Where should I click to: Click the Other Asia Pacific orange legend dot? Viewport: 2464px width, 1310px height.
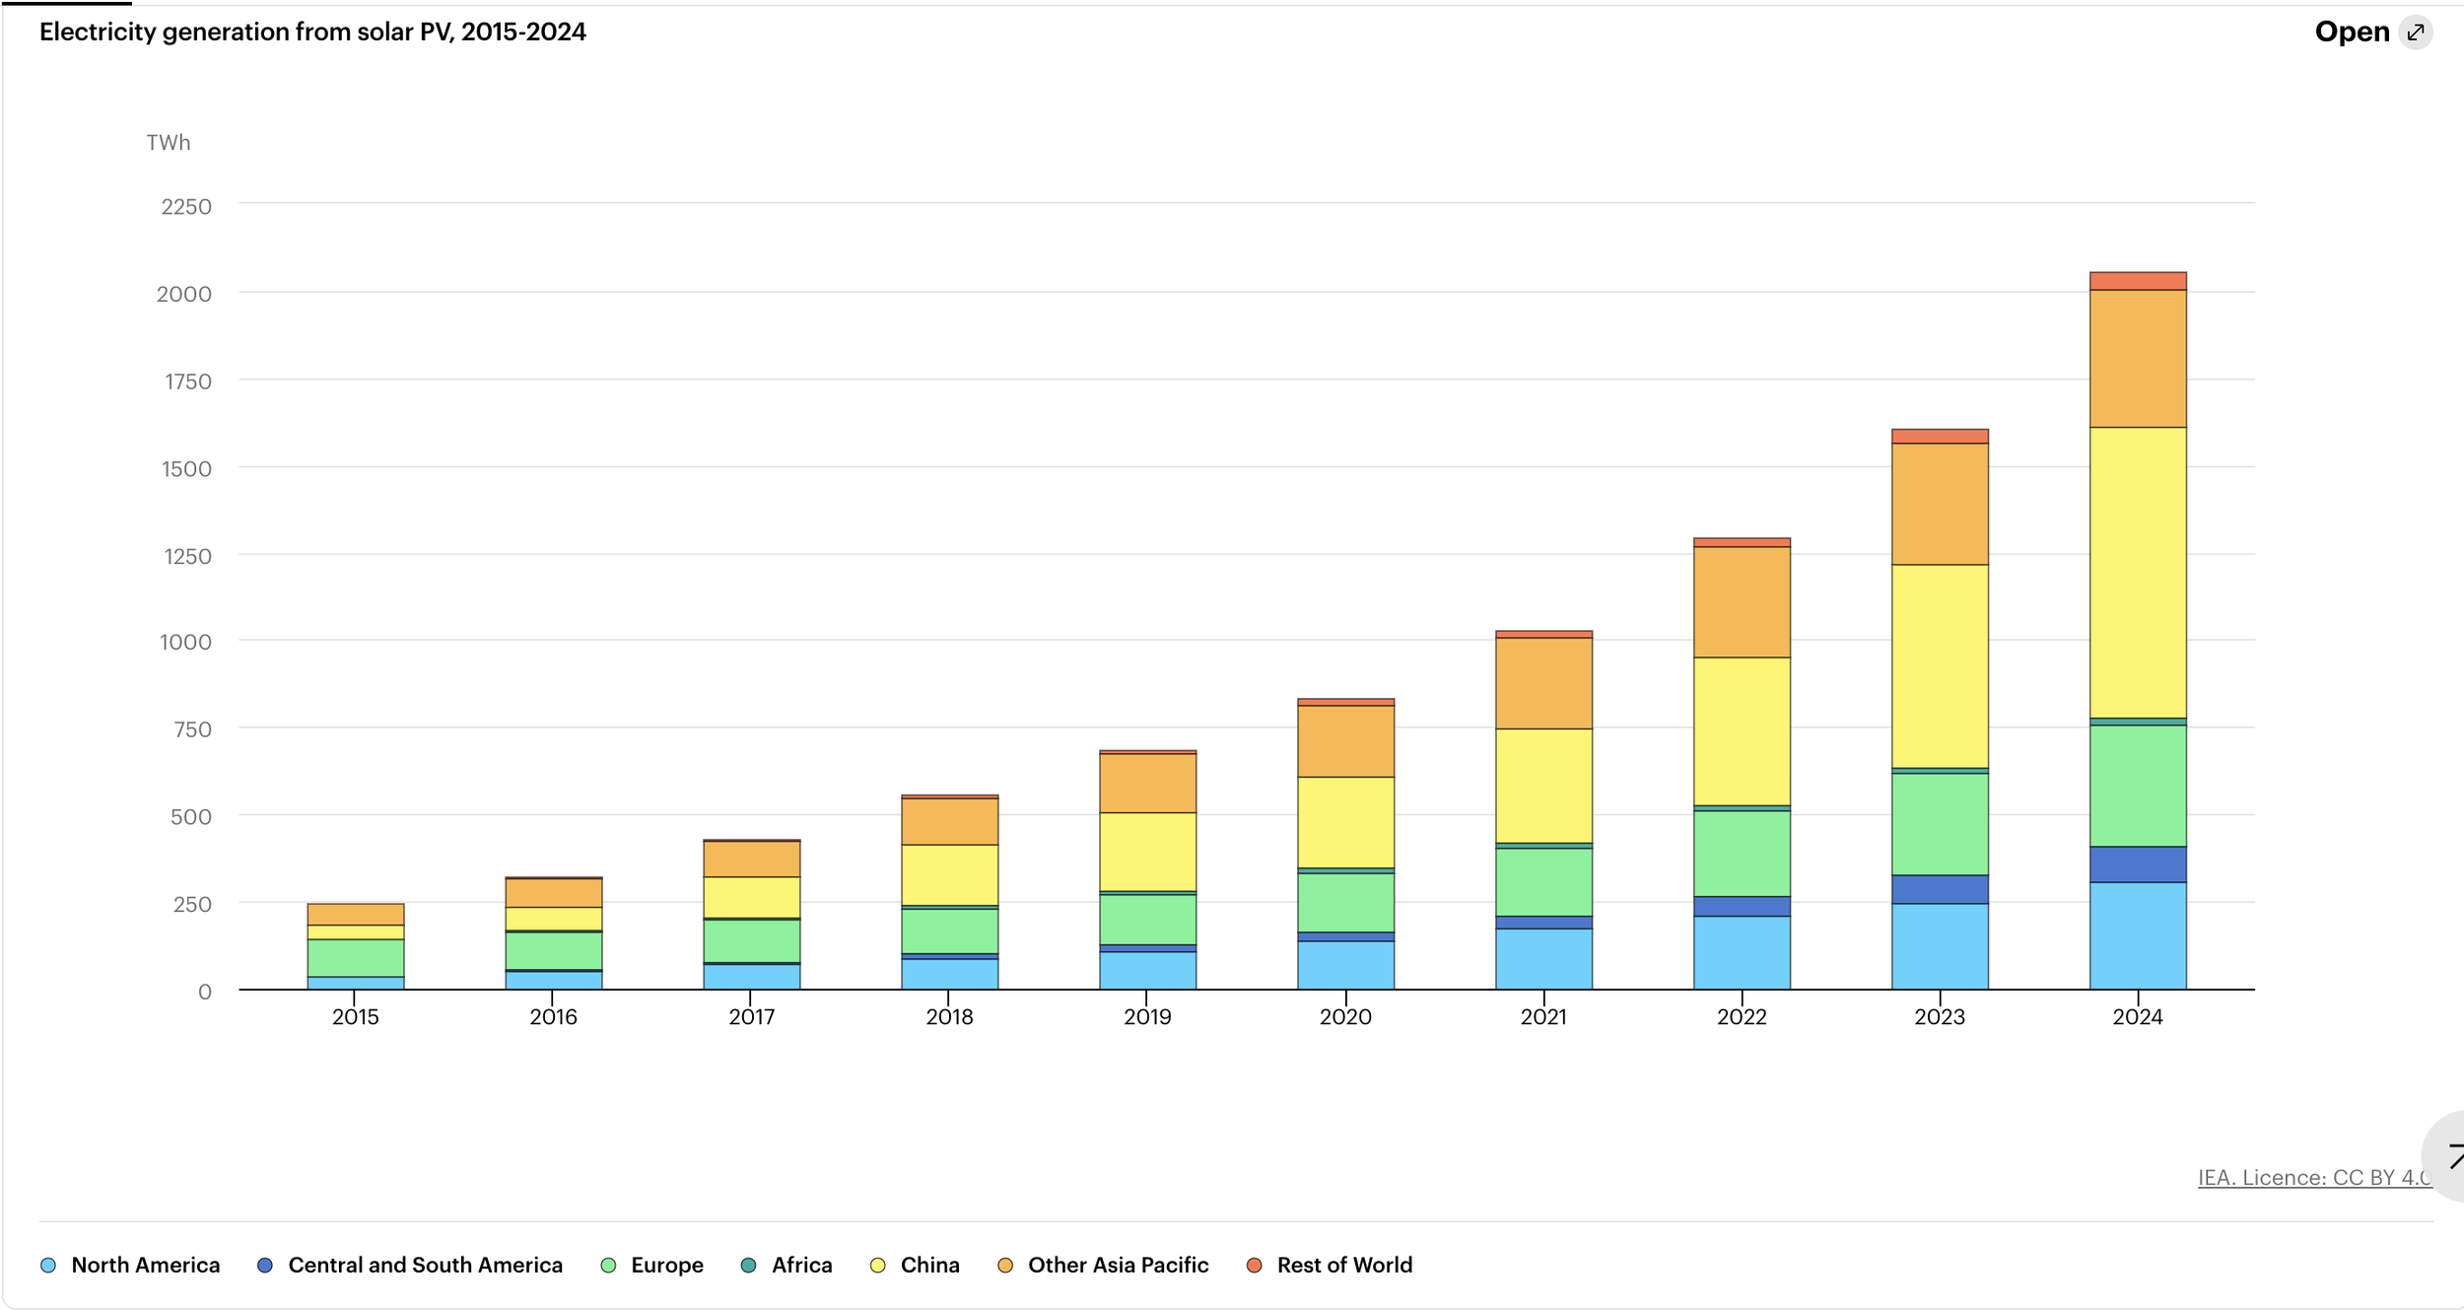[1005, 1266]
